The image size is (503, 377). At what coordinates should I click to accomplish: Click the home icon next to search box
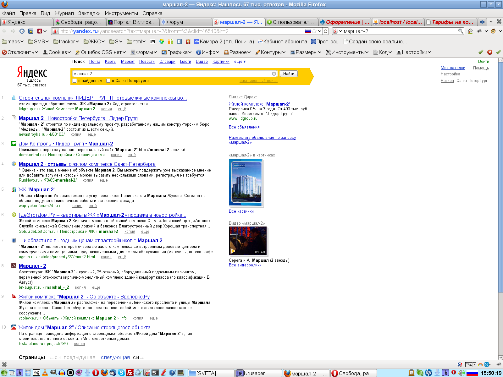coord(470,31)
